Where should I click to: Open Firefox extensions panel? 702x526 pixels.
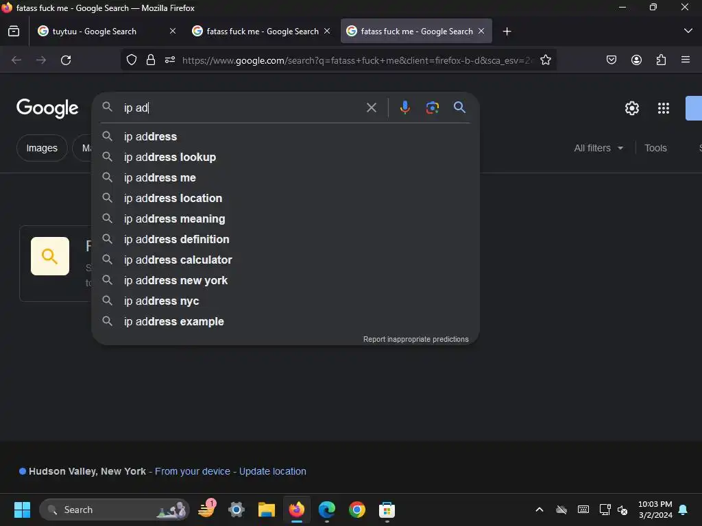coord(661,60)
